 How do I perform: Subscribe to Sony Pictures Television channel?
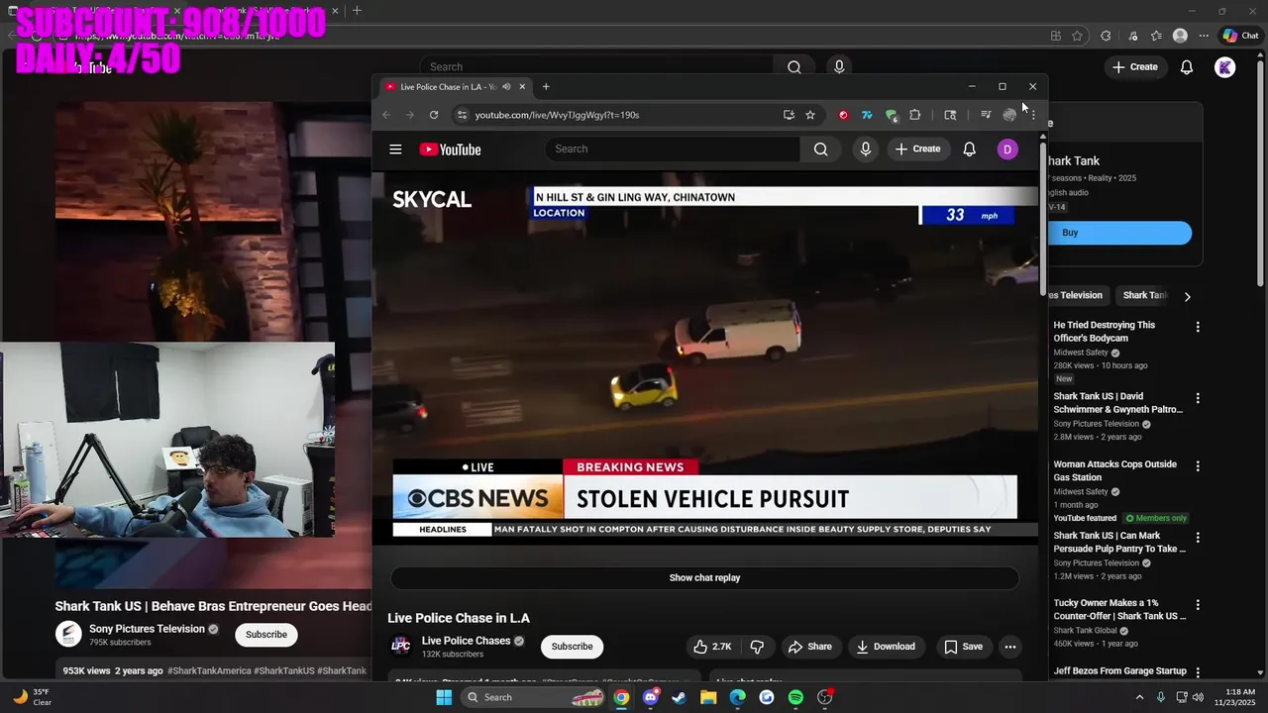[x=266, y=635]
